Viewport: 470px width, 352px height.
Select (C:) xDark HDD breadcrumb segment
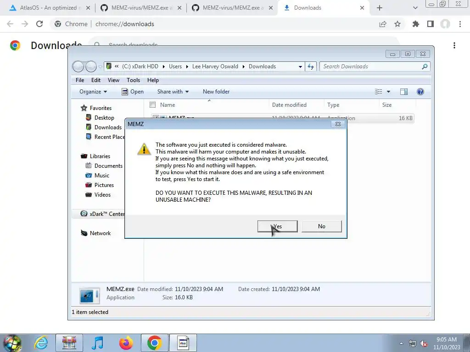point(140,66)
